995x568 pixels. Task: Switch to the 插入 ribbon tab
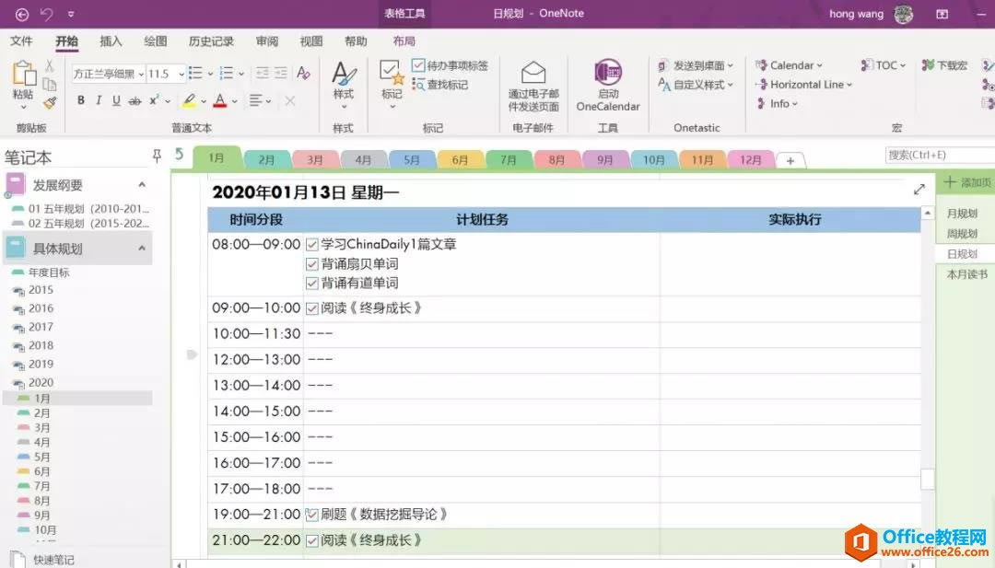(111, 41)
